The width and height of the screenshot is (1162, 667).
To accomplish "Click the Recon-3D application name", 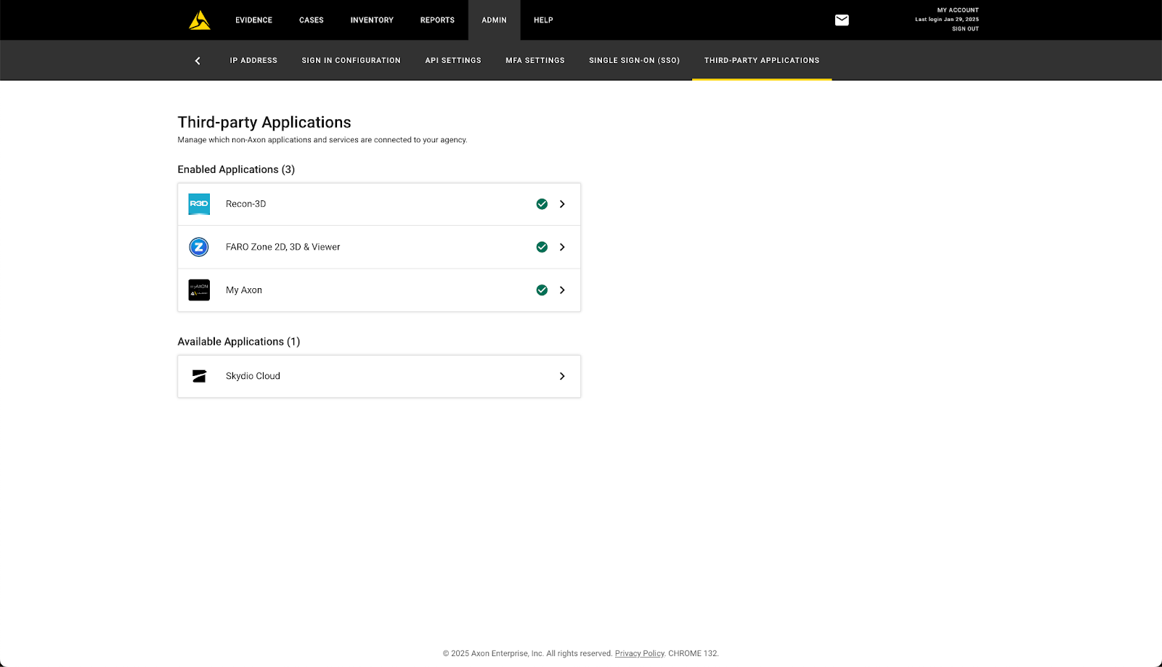I will tap(245, 204).
